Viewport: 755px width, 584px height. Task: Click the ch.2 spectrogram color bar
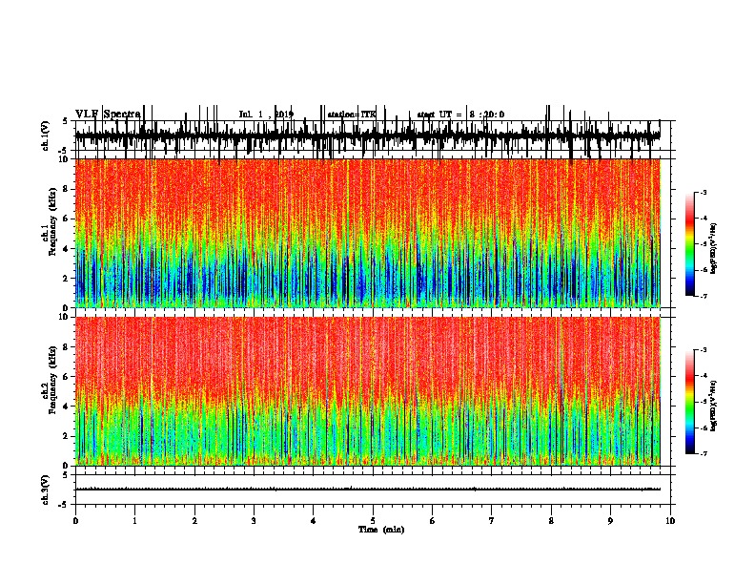[689, 402]
